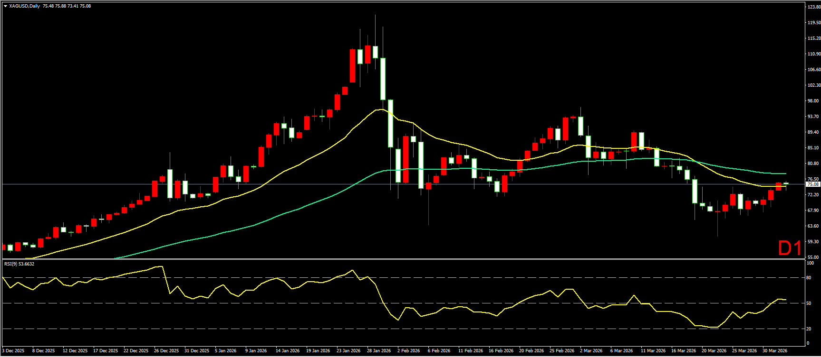
Task: Click the current price tag 75.08
Action: [x=813, y=184]
